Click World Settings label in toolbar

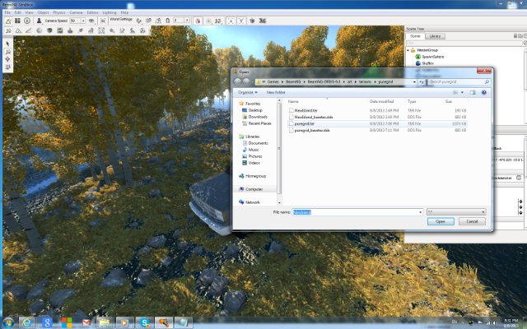point(121,20)
